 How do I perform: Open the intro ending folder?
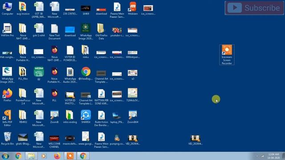coord(70,117)
